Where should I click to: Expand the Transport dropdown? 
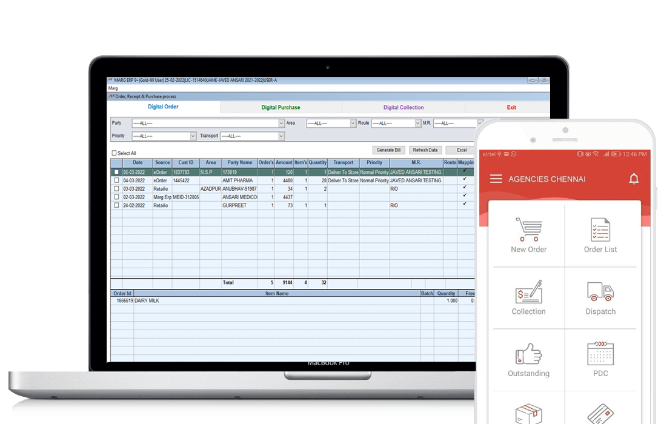[x=281, y=136]
